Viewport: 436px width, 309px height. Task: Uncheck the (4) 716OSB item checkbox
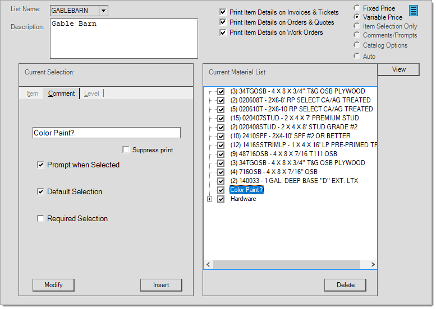(221, 172)
